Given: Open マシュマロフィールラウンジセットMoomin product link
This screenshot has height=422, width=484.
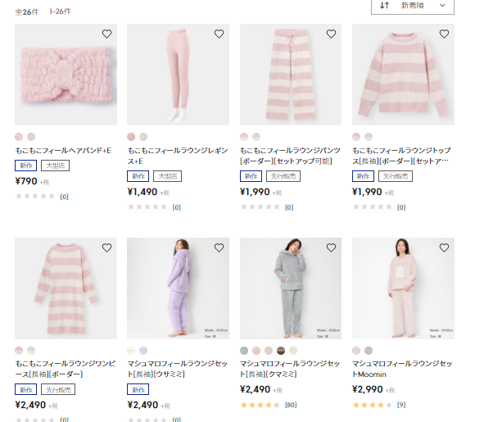Looking at the screenshot, I should click(402, 369).
